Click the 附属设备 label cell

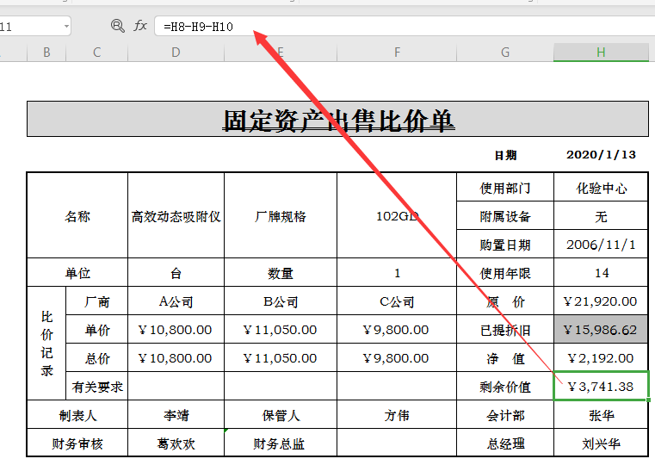(505, 216)
